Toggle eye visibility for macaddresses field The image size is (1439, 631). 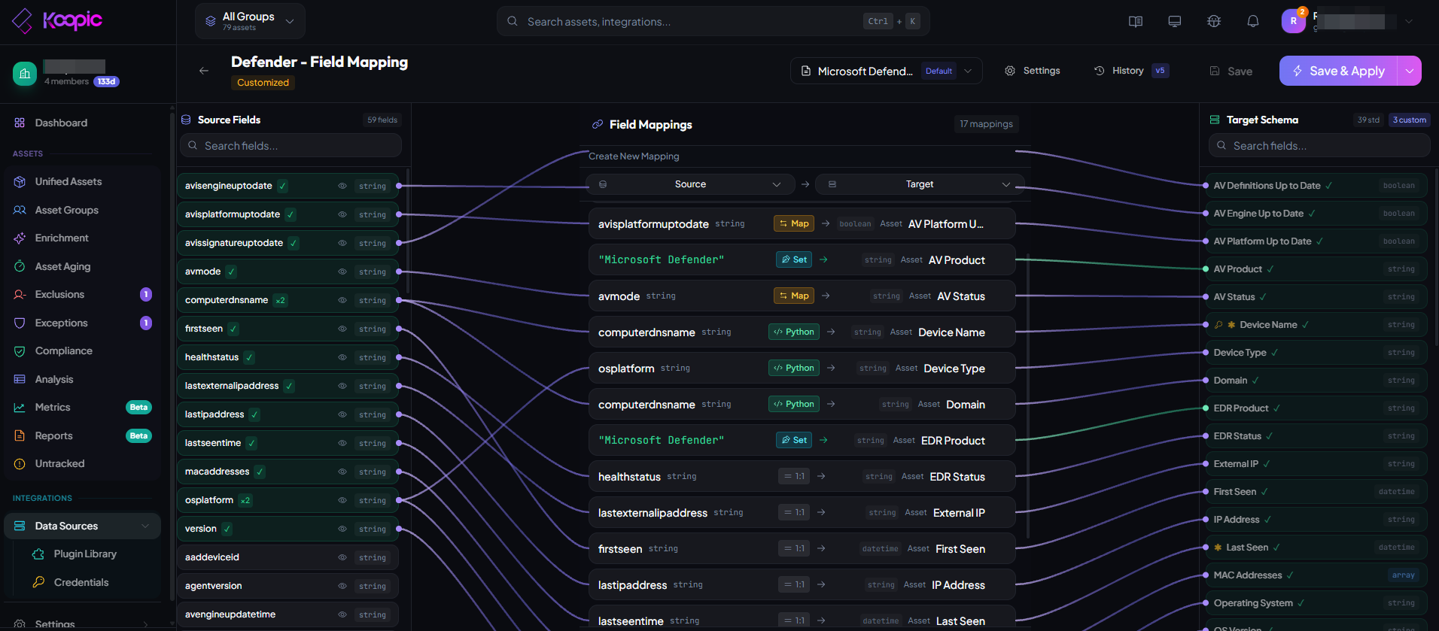[342, 472]
